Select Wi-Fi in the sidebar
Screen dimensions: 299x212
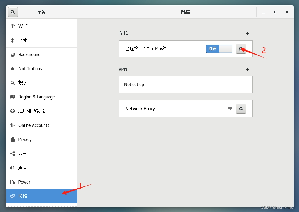(x=42, y=26)
